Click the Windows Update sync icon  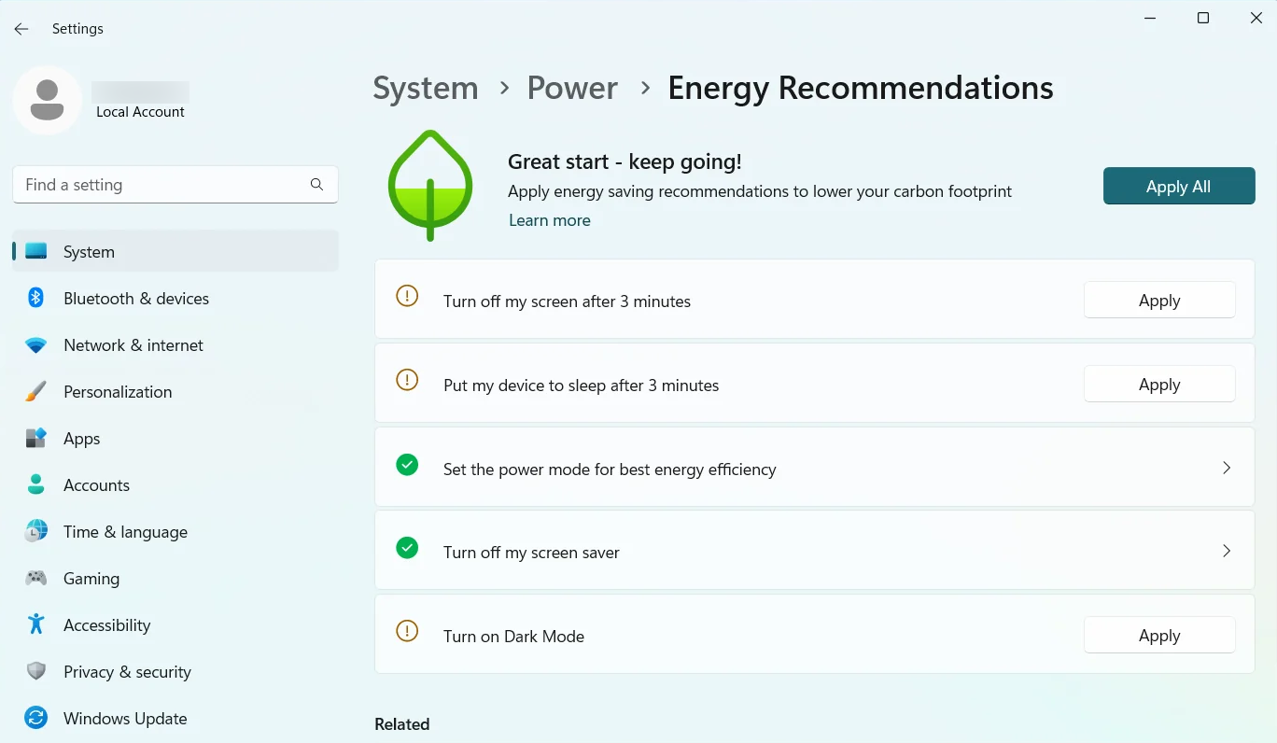tap(35, 719)
